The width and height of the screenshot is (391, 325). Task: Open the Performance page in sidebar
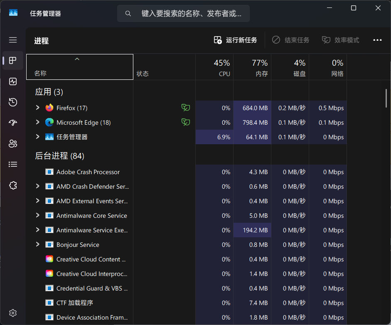(x=13, y=81)
